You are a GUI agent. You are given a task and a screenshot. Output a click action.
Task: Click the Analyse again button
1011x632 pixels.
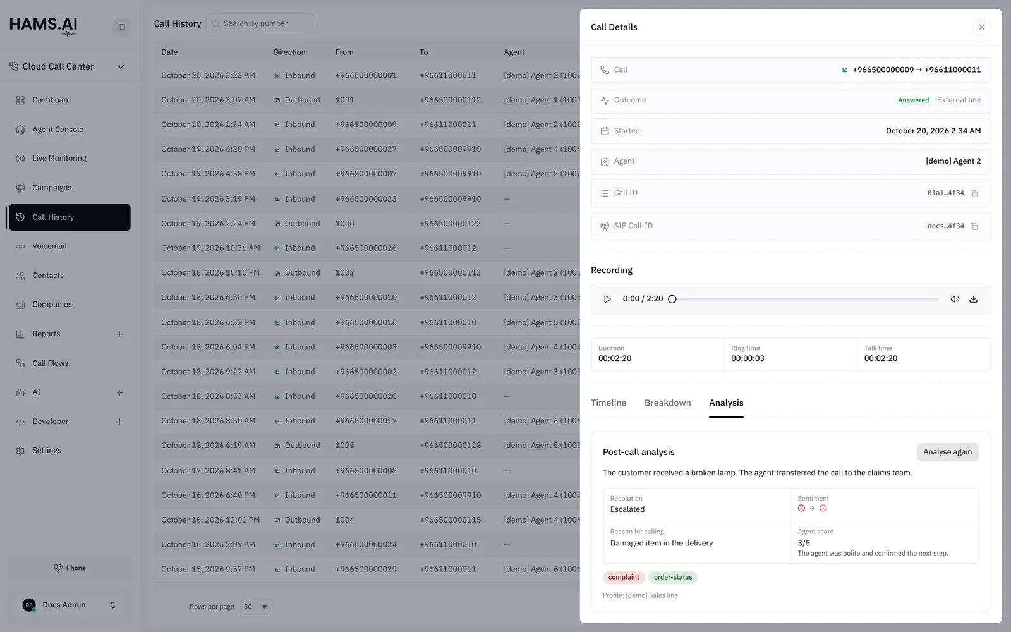coord(947,452)
